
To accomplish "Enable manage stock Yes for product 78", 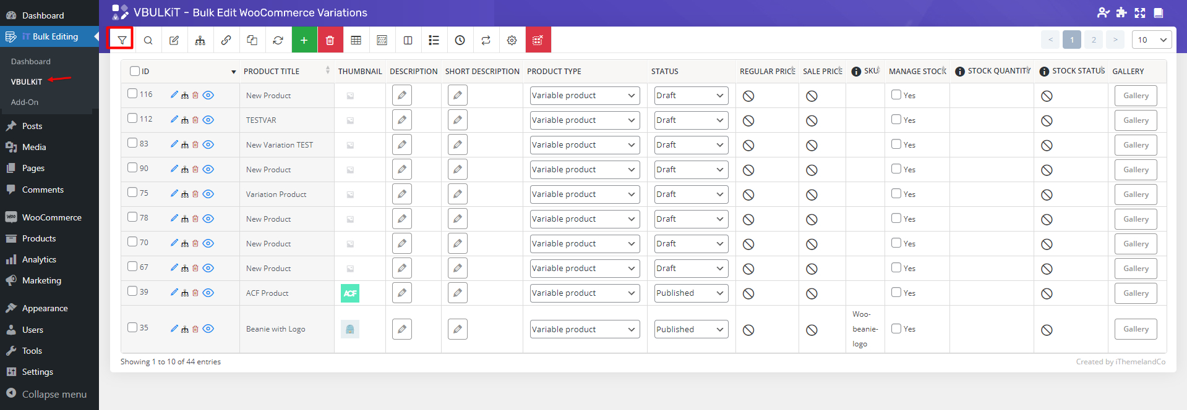I will 896,218.
